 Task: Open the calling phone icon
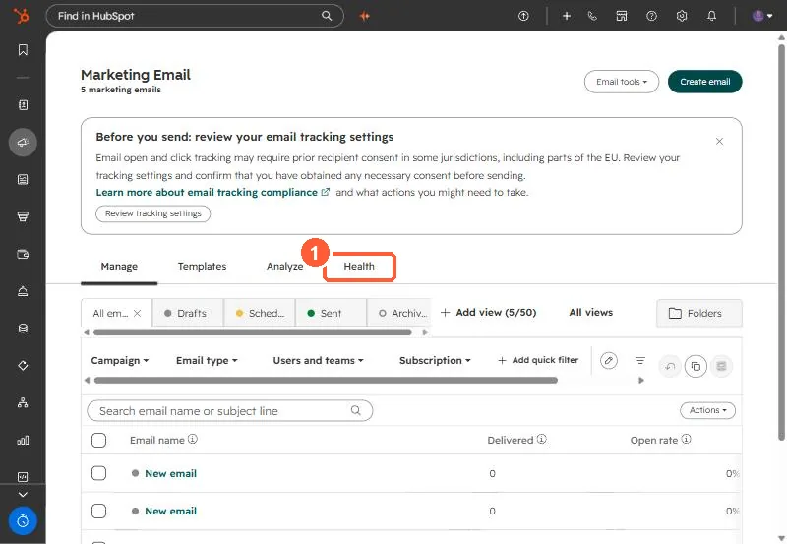592,16
